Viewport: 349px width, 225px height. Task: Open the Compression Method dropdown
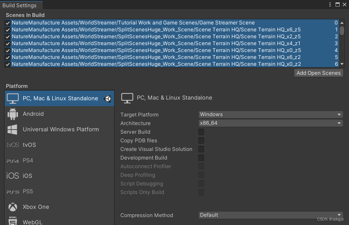click(271, 215)
